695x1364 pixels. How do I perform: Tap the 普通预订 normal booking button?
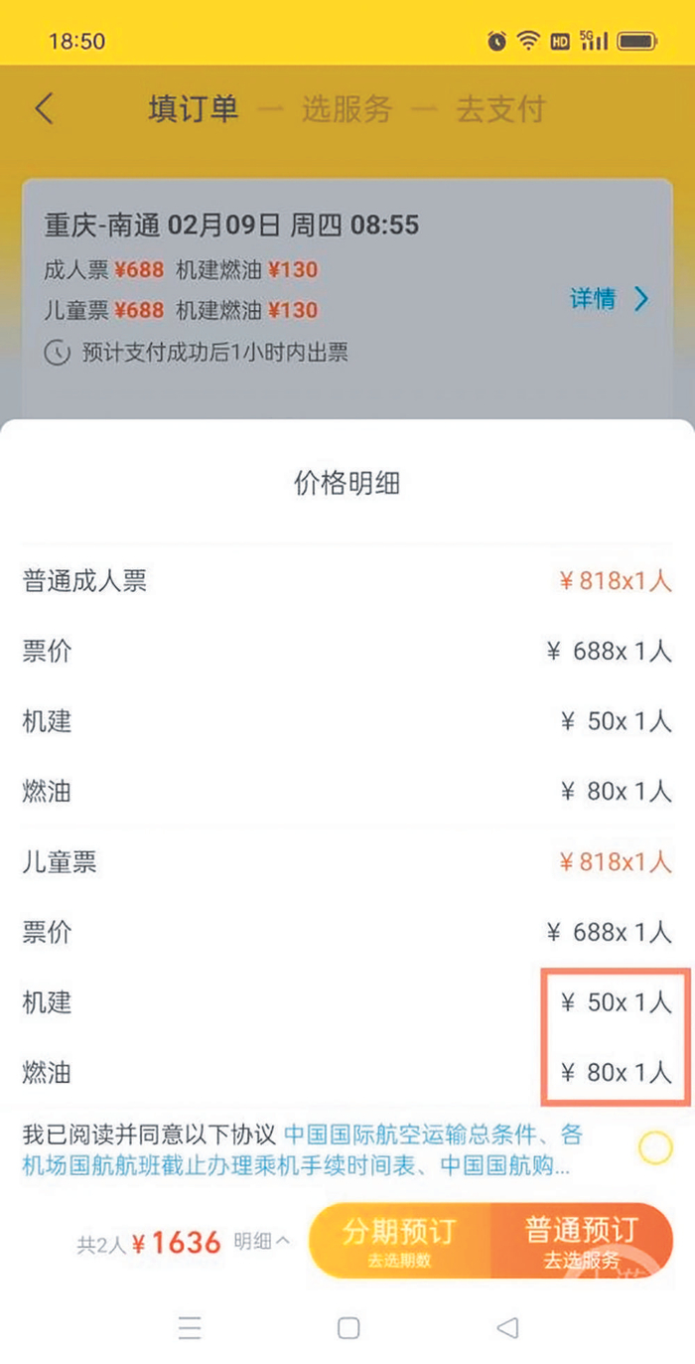pyautogui.click(x=581, y=1240)
